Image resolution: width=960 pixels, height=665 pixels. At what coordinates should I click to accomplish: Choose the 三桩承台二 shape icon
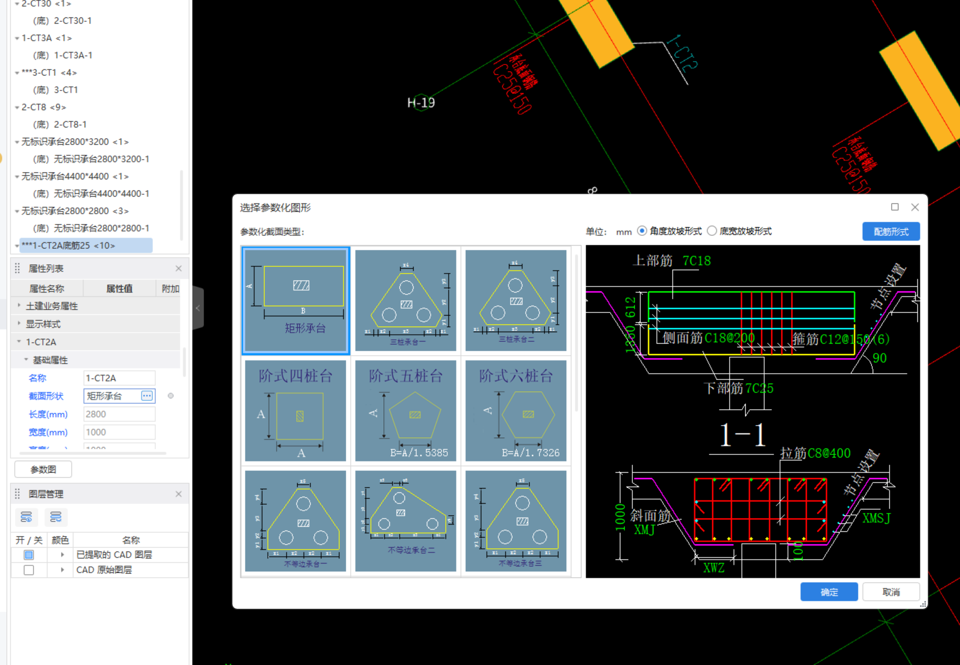point(516,300)
